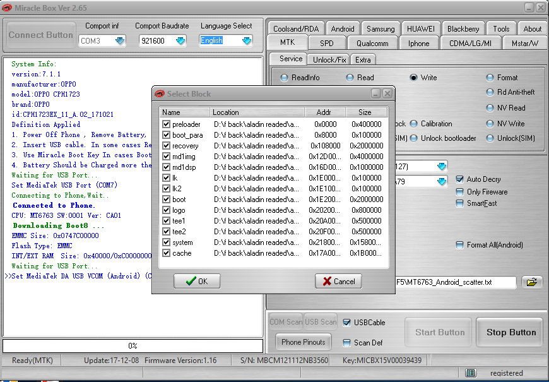
Task: Select the Rd Anti-theft radio option
Action: [490, 92]
